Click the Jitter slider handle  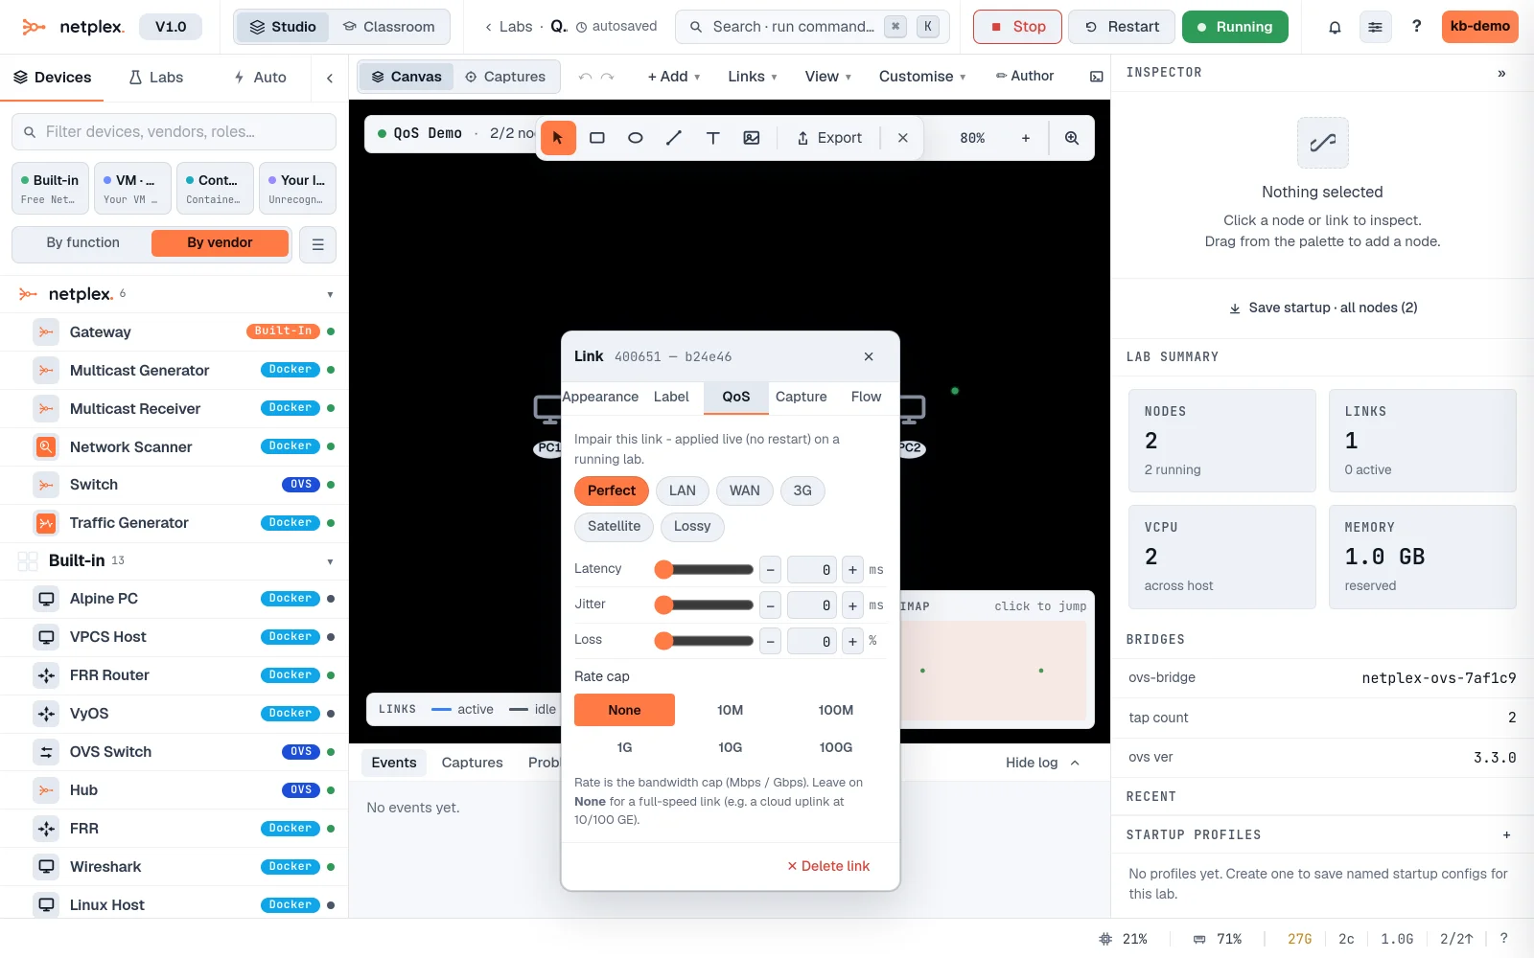point(663,605)
